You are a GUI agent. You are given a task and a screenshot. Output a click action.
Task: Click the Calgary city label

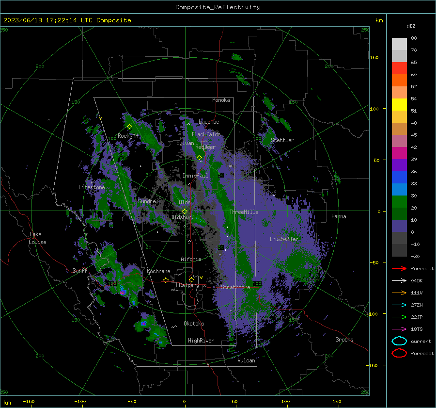coord(189,285)
